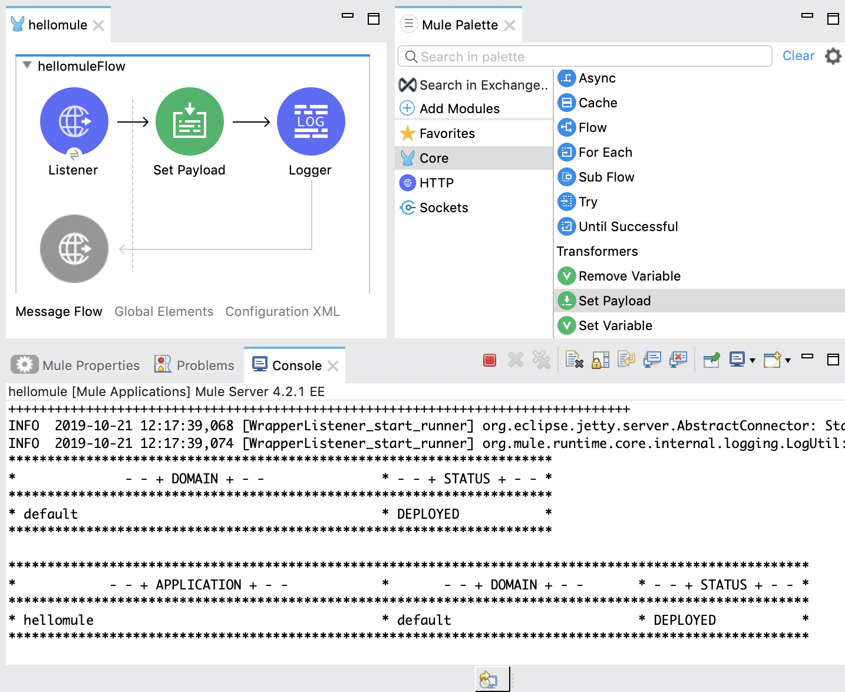Toggle Scroll Lock in the console toolbar
This screenshot has width=845, height=692.
coord(599,360)
